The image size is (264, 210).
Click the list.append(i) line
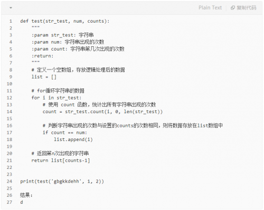coord(73,139)
